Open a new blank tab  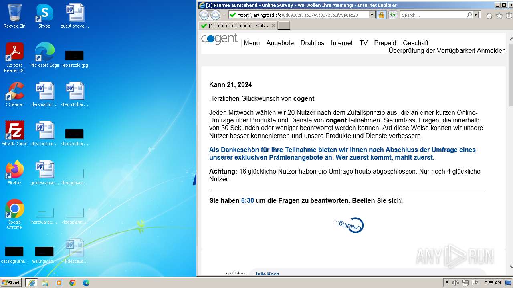click(x=284, y=25)
